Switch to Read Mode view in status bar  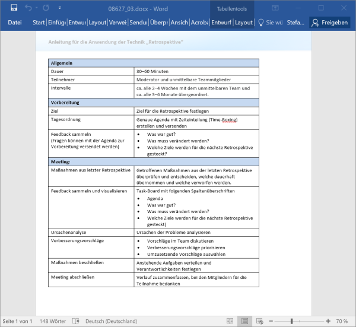click(230, 321)
